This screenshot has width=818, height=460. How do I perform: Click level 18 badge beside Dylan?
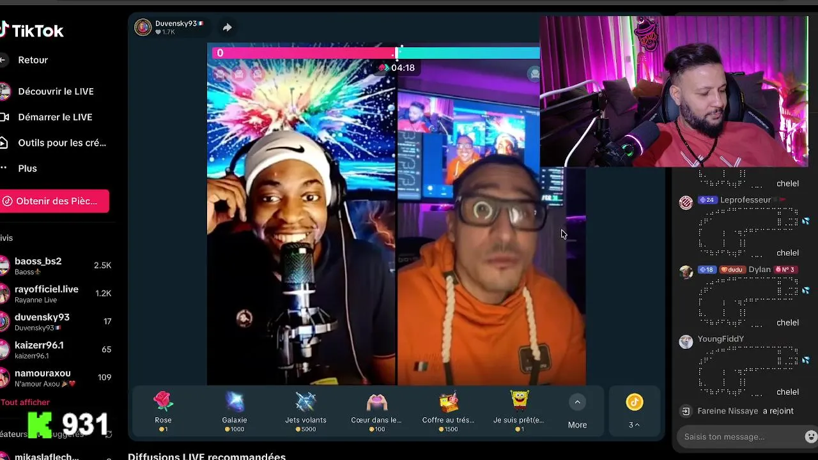(707, 270)
